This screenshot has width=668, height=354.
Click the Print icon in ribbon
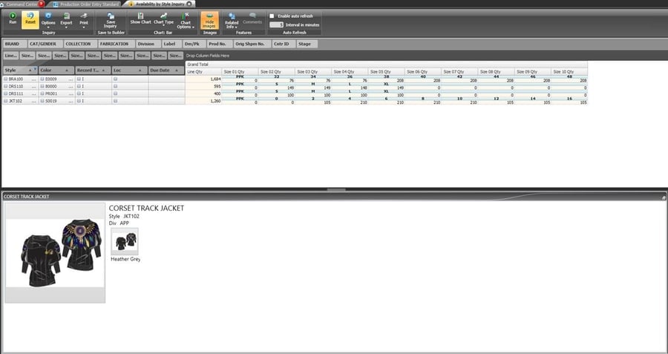84,19
